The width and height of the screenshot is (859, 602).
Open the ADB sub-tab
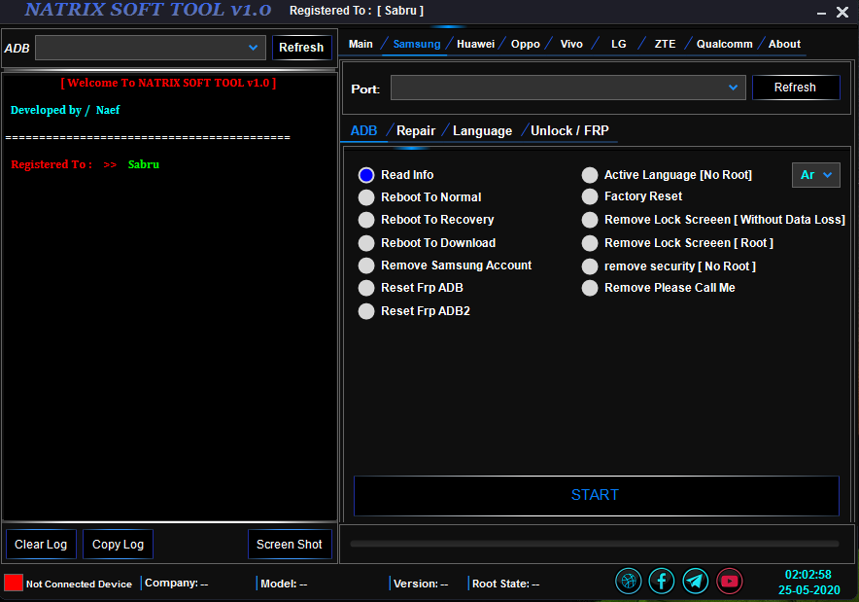363,131
